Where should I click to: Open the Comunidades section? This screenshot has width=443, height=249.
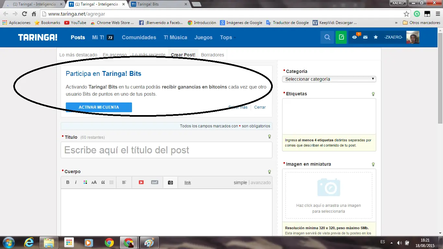click(139, 37)
